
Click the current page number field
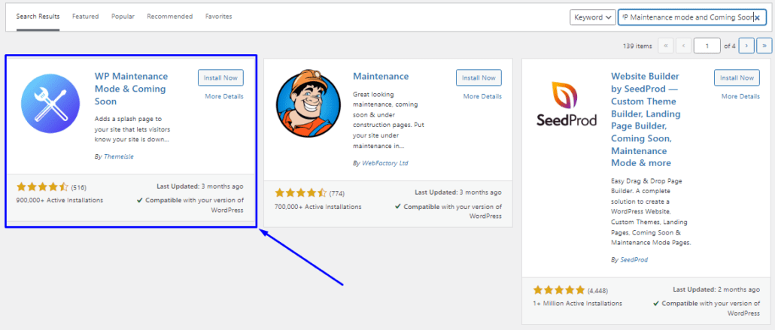tap(707, 46)
